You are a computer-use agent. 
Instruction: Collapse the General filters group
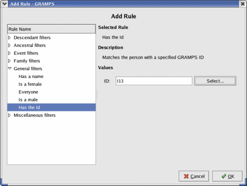coord(10,69)
